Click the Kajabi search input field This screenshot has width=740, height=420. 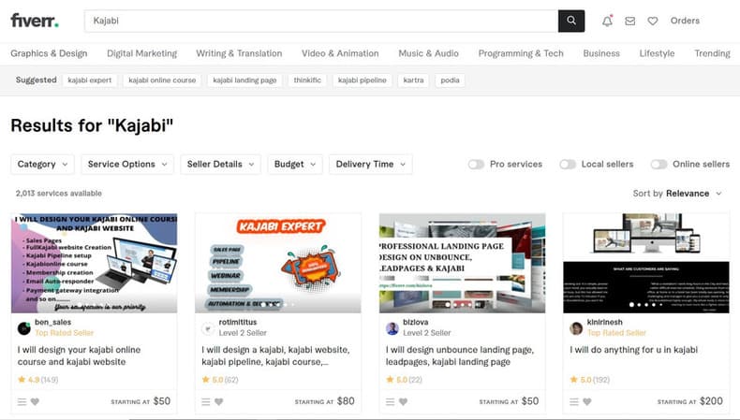click(x=321, y=21)
